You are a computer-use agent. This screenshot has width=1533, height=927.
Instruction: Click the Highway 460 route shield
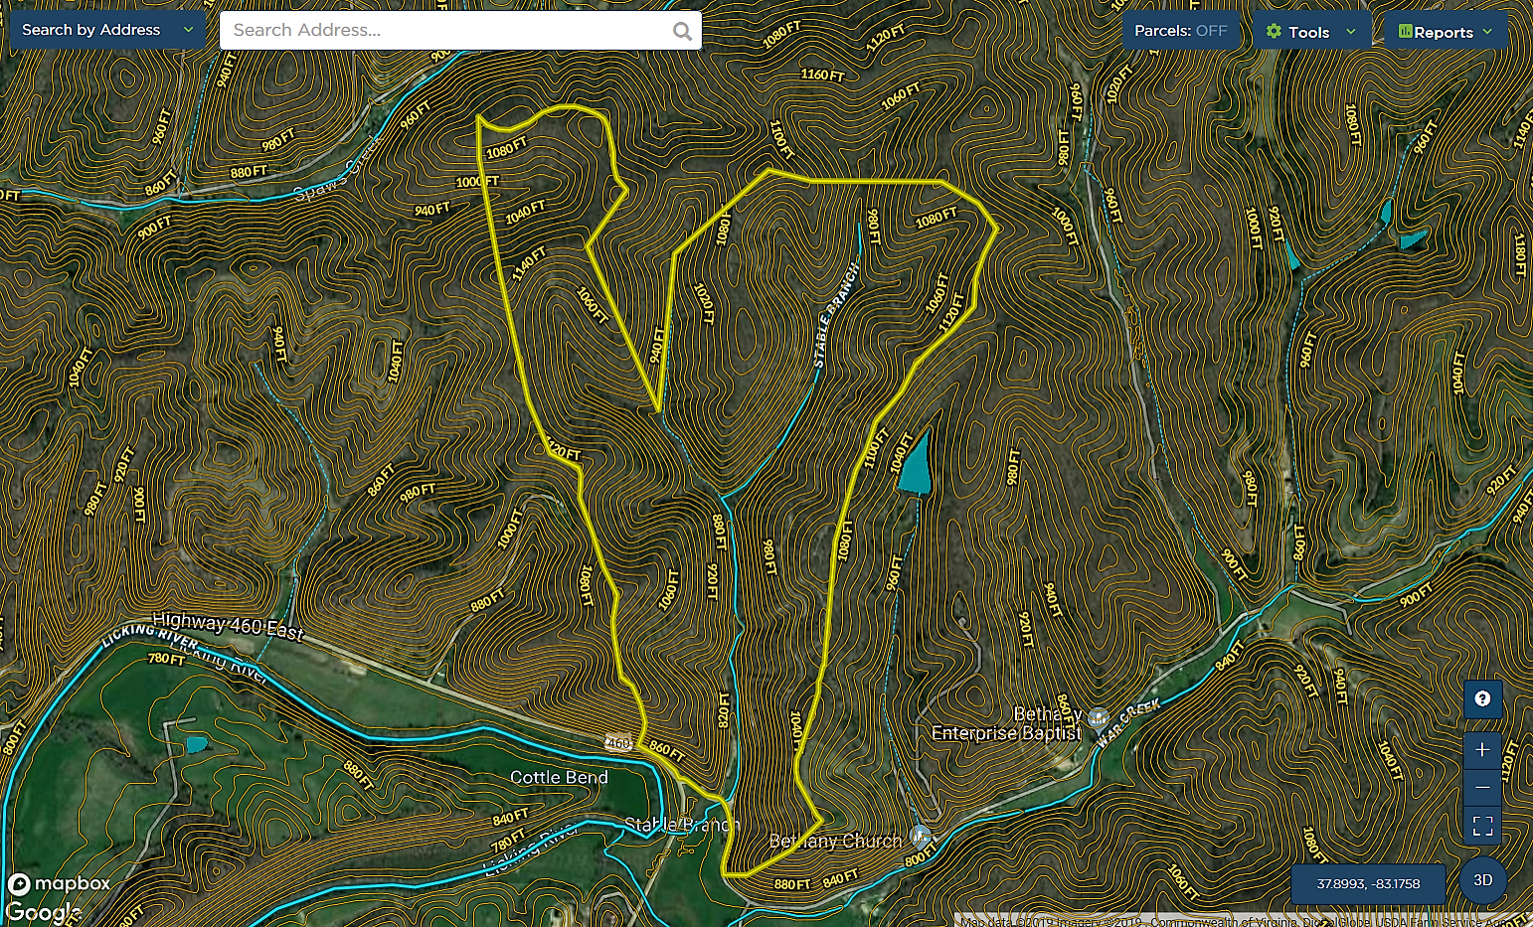(618, 742)
